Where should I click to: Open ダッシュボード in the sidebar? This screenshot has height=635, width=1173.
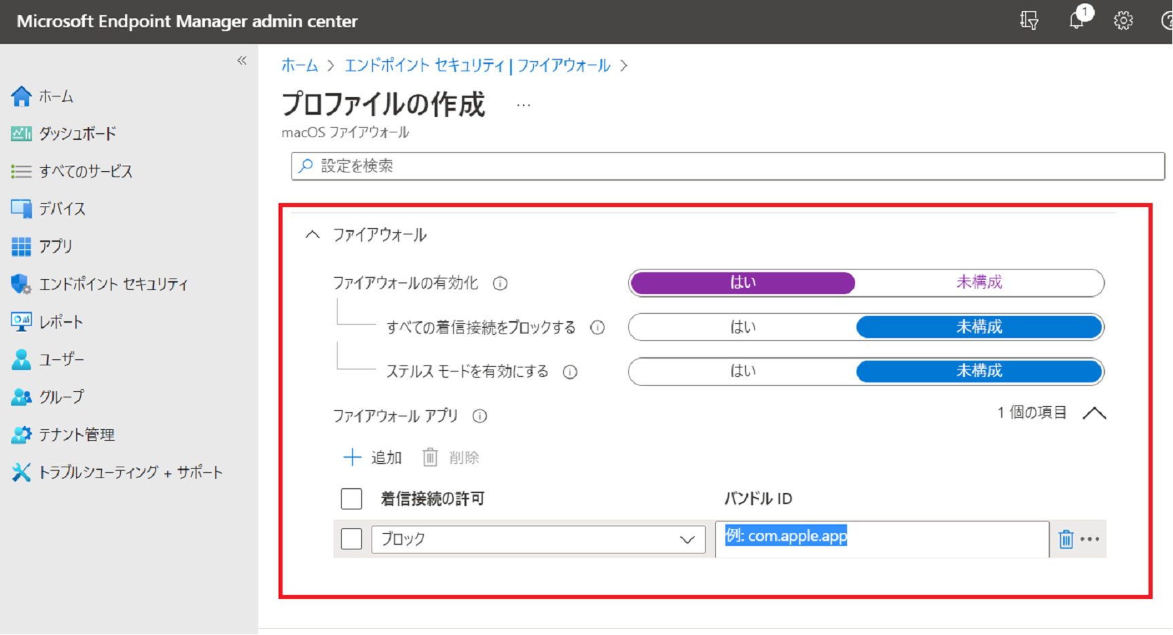tap(77, 134)
